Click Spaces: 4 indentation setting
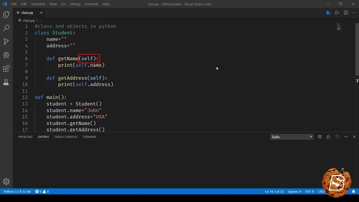The width and height of the screenshot is (359, 202). 294,191
